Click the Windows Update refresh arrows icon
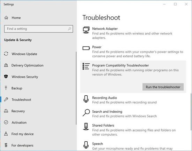 coord(6,54)
